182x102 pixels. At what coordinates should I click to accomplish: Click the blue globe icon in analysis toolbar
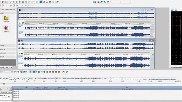44,72
